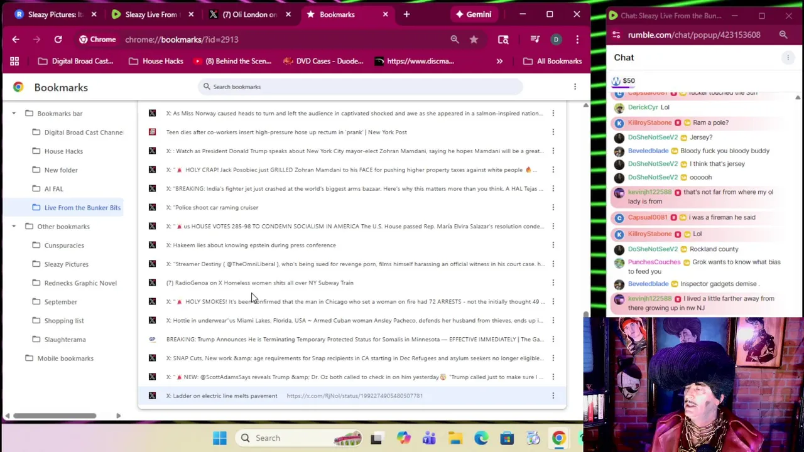Open the Chrome profile avatar
Image resolution: width=804 pixels, height=452 pixels.
click(x=556, y=40)
